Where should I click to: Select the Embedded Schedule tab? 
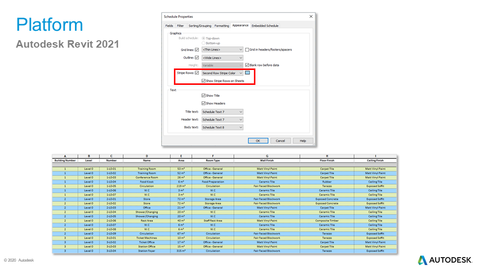tap(265, 26)
